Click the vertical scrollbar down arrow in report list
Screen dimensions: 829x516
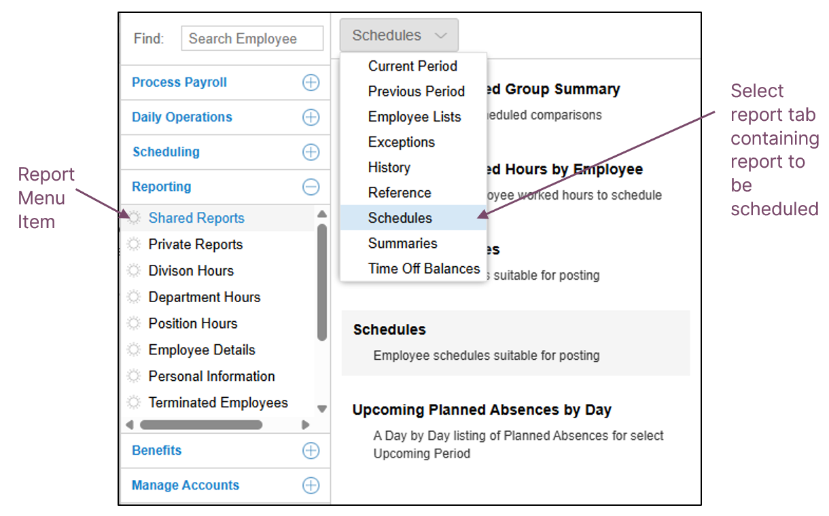click(x=322, y=409)
